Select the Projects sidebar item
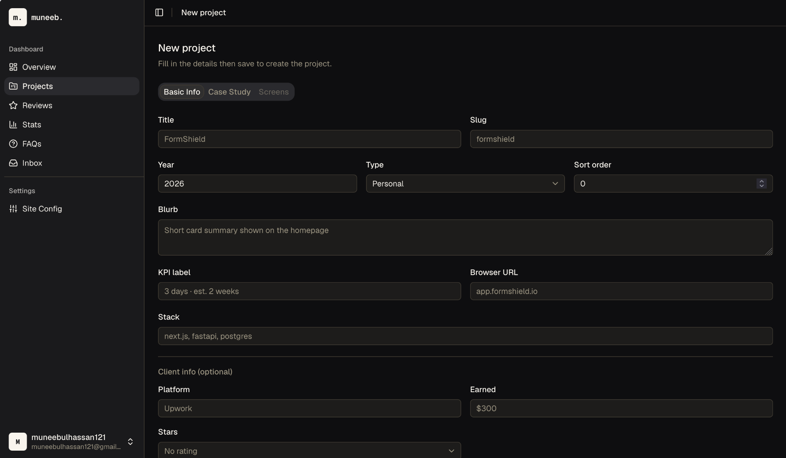The height and width of the screenshot is (458, 786). 72,86
